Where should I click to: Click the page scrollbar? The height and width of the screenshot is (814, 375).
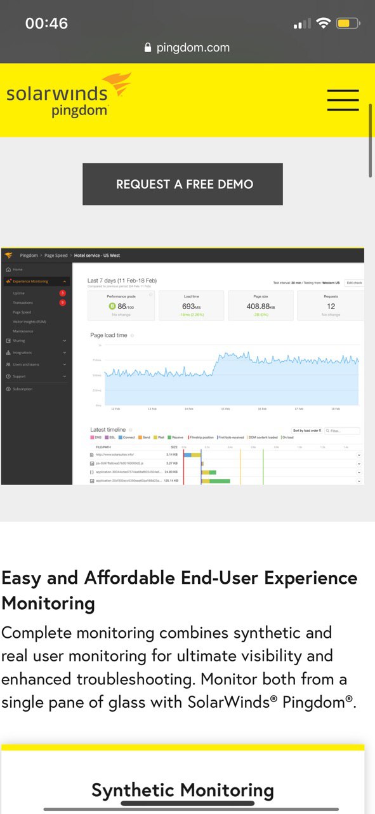371,141
